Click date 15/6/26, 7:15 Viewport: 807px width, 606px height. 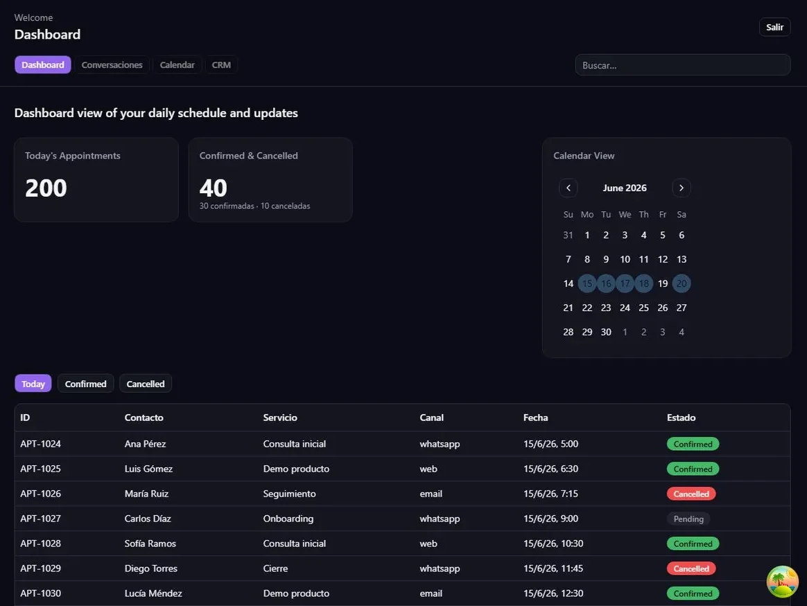click(x=550, y=493)
